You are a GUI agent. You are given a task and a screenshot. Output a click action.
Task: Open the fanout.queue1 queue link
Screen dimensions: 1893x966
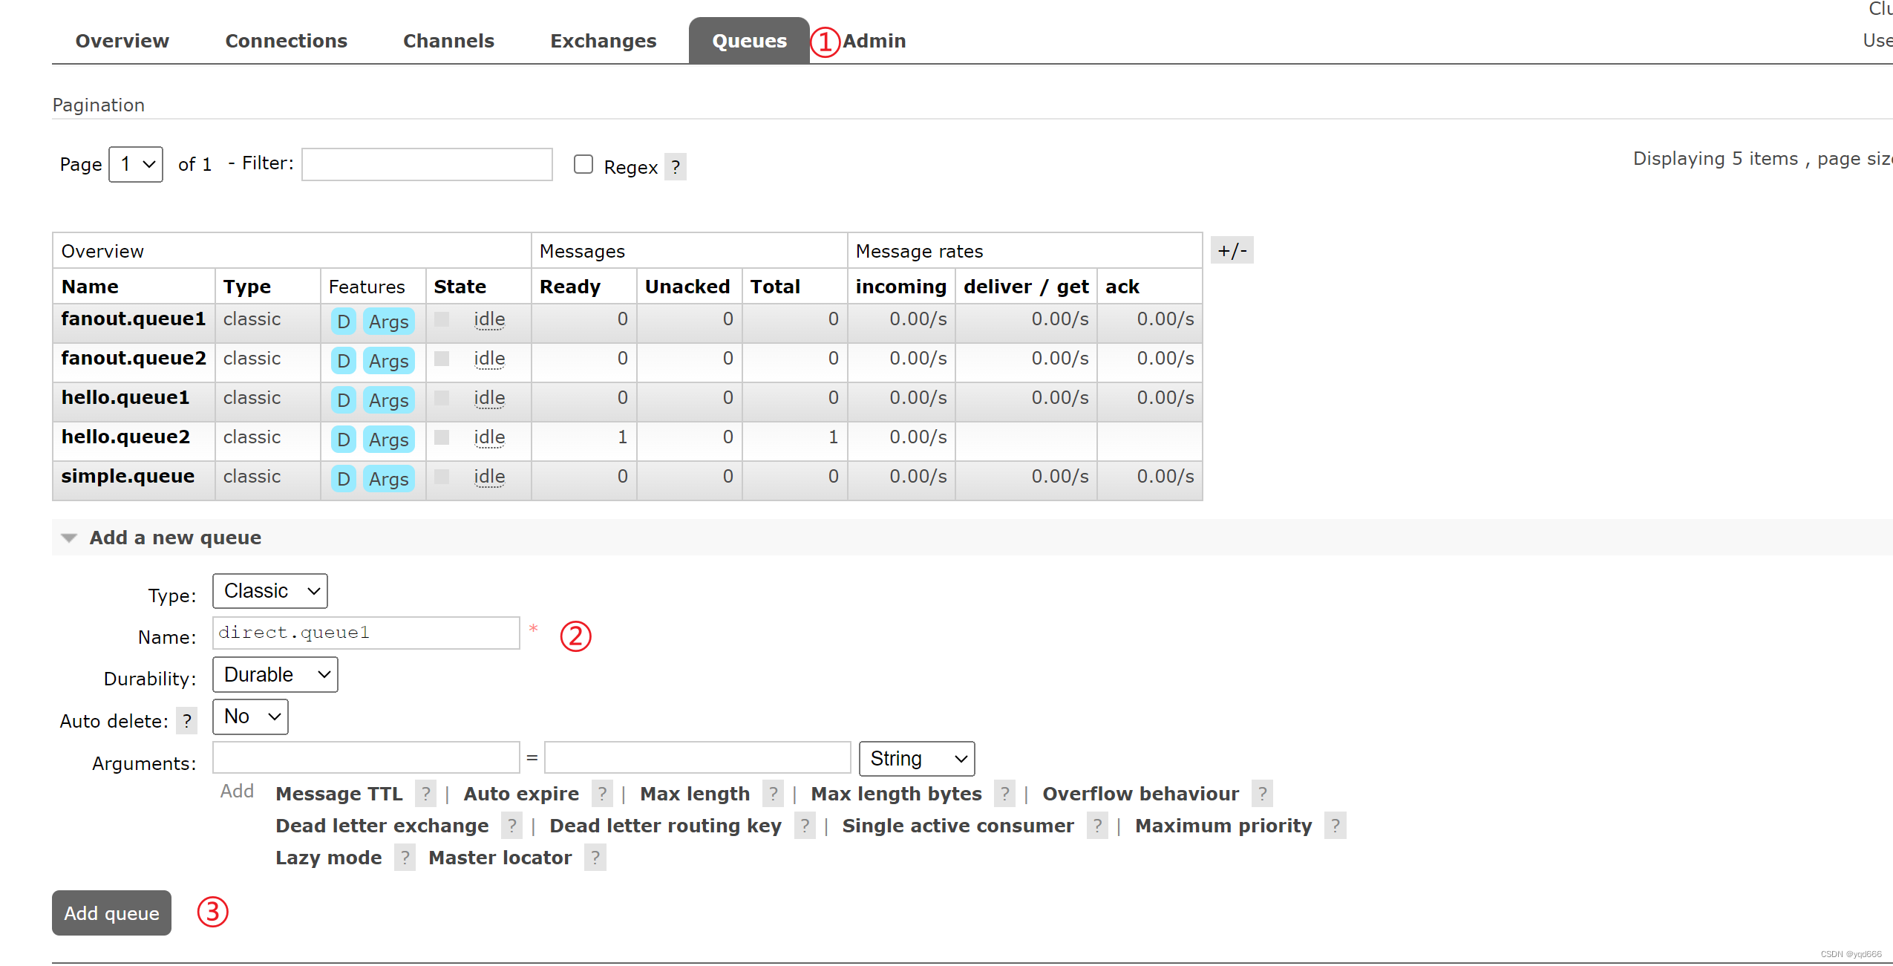(x=133, y=319)
